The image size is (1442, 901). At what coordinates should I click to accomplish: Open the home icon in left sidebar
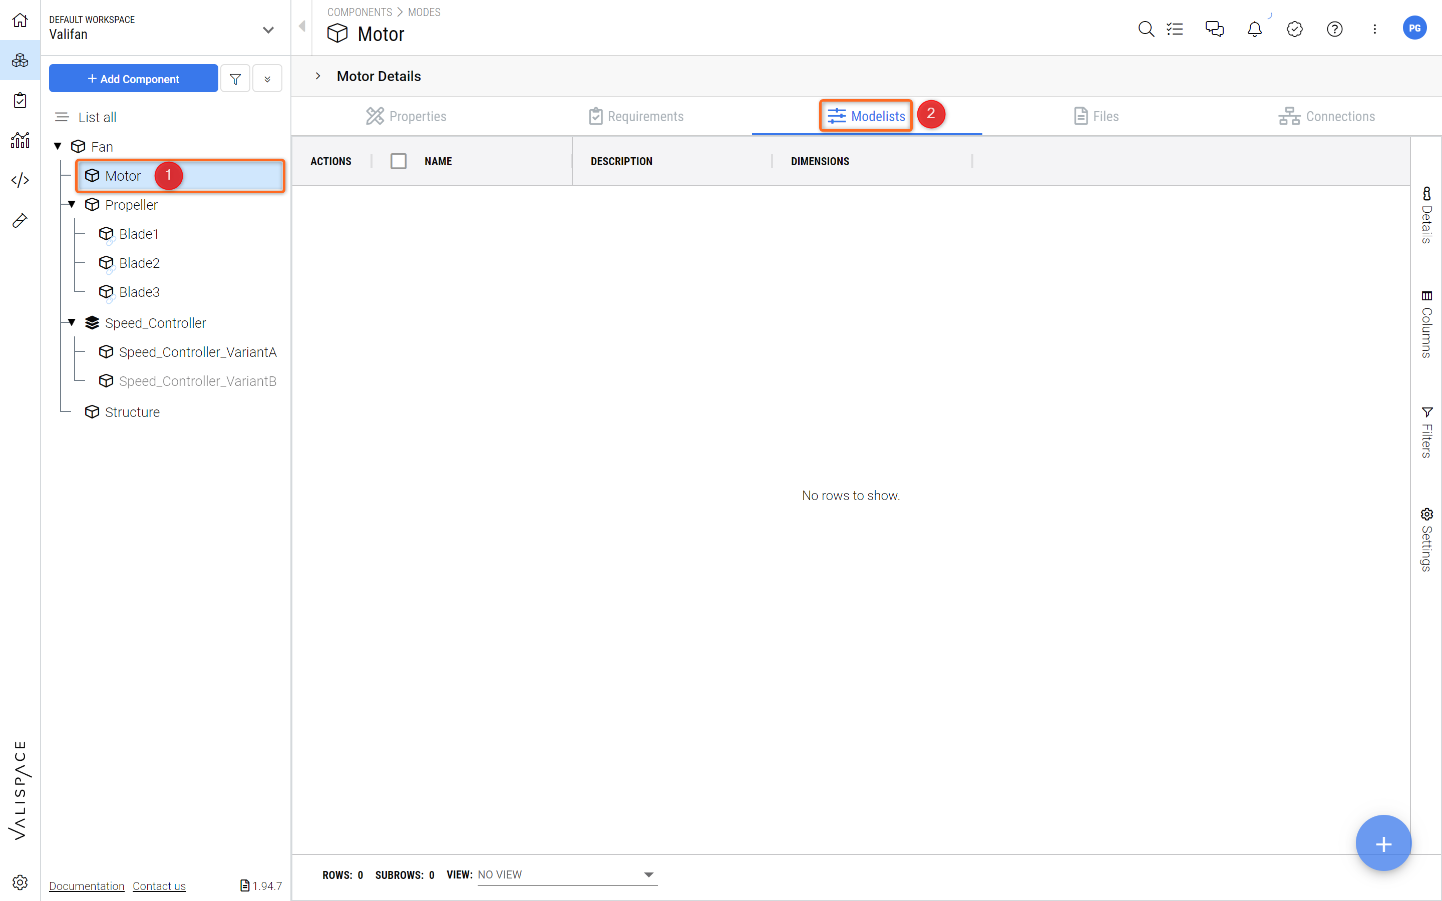click(20, 20)
